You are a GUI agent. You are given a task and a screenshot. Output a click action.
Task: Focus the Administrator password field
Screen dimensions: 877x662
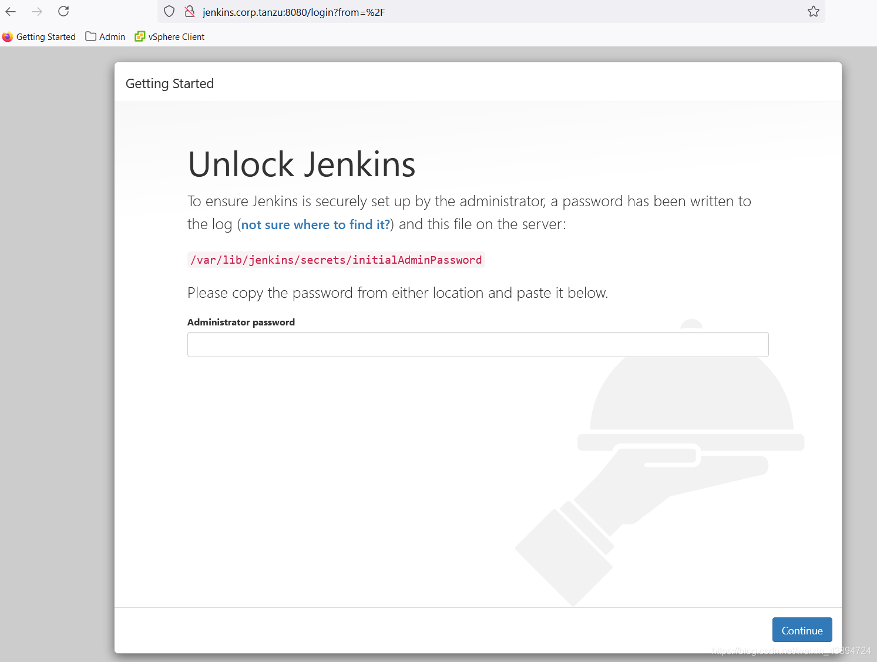coord(478,344)
